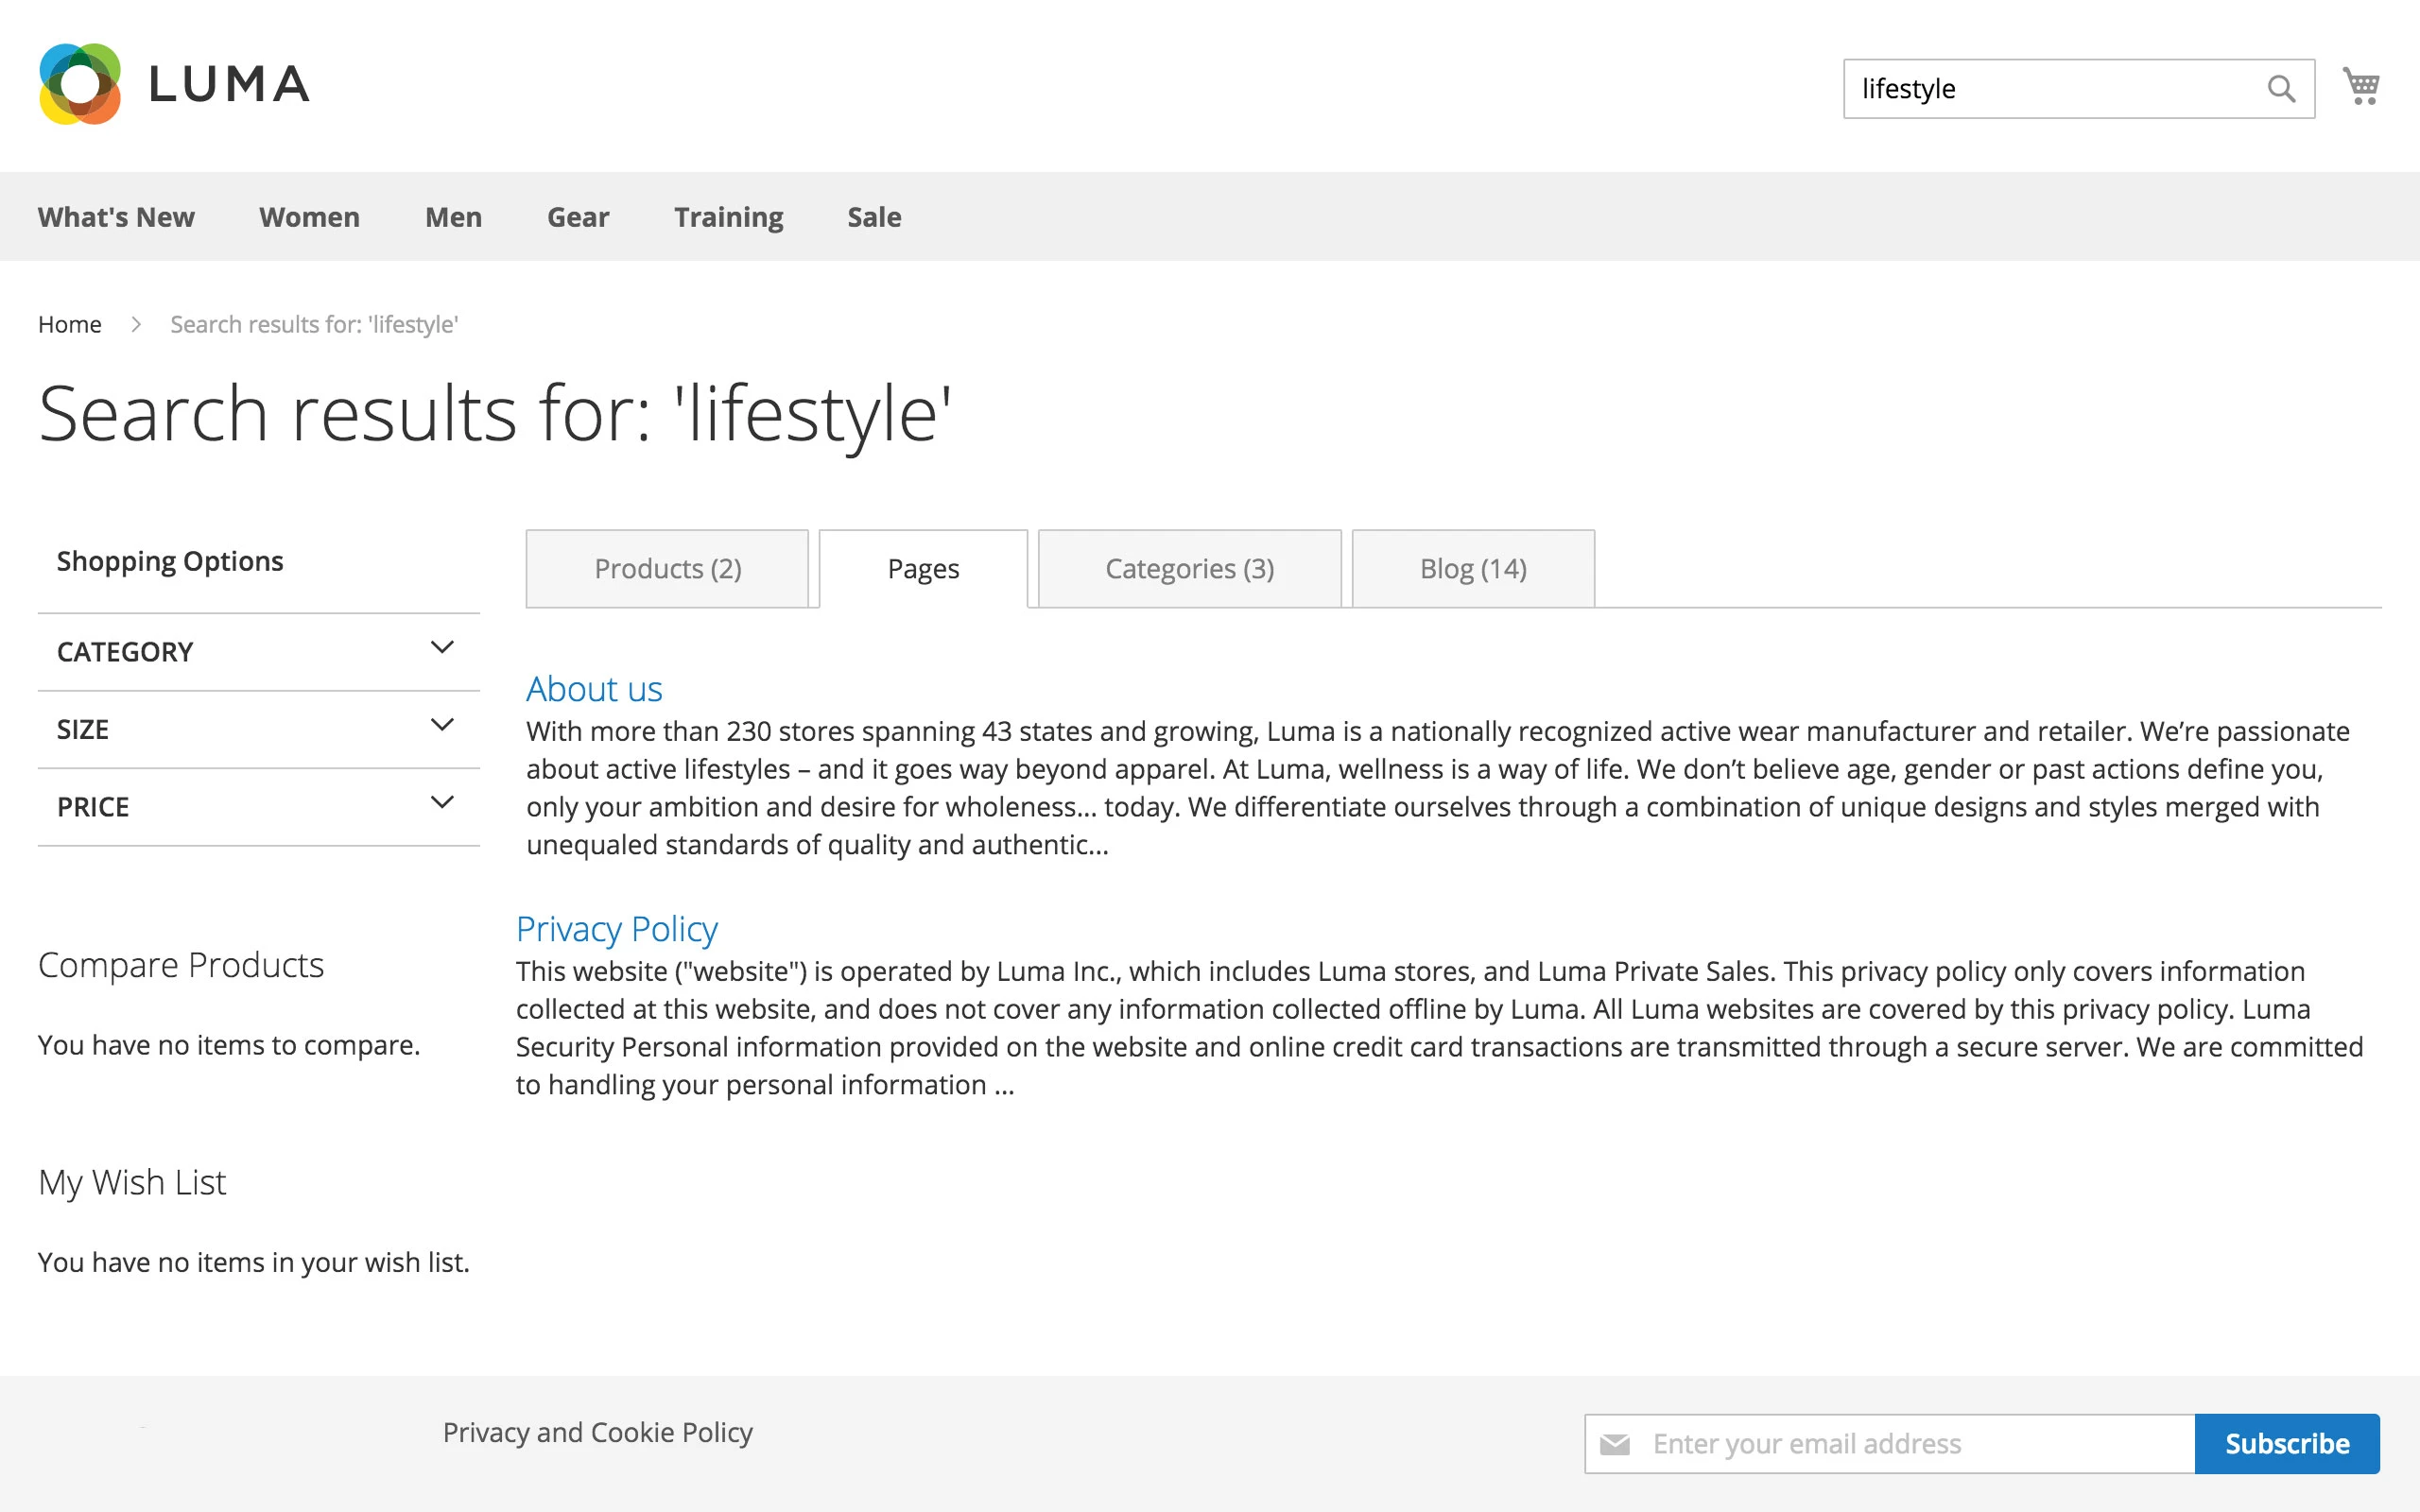Viewport: 2420px width, 1512px height.
Task: Go to the Sale menu
Action: [874, 217]
